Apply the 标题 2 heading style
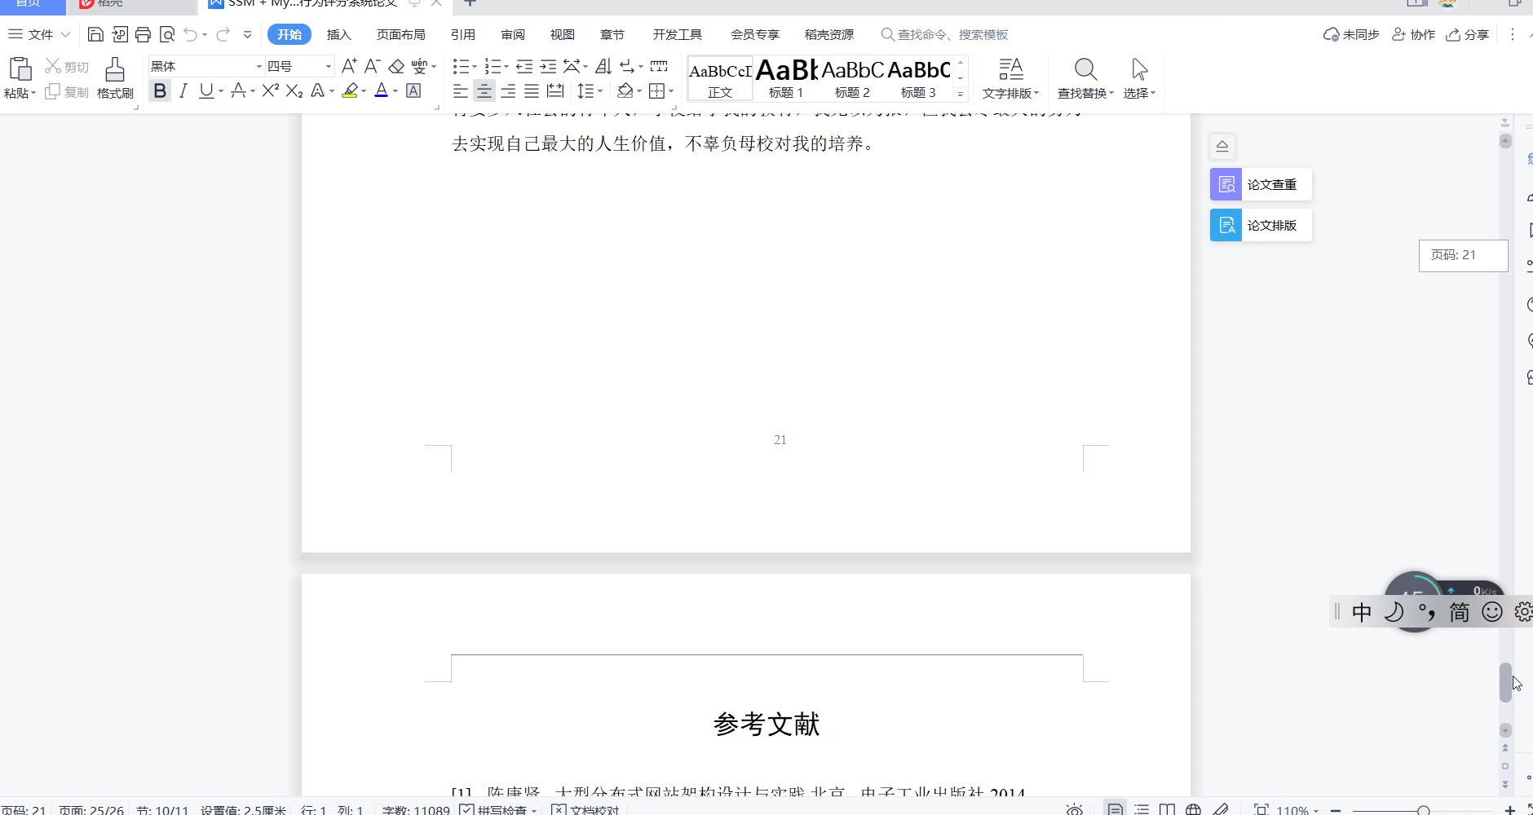Image resolution: width=1533 pixels, height=815 pixels. (x=852, y=78)
